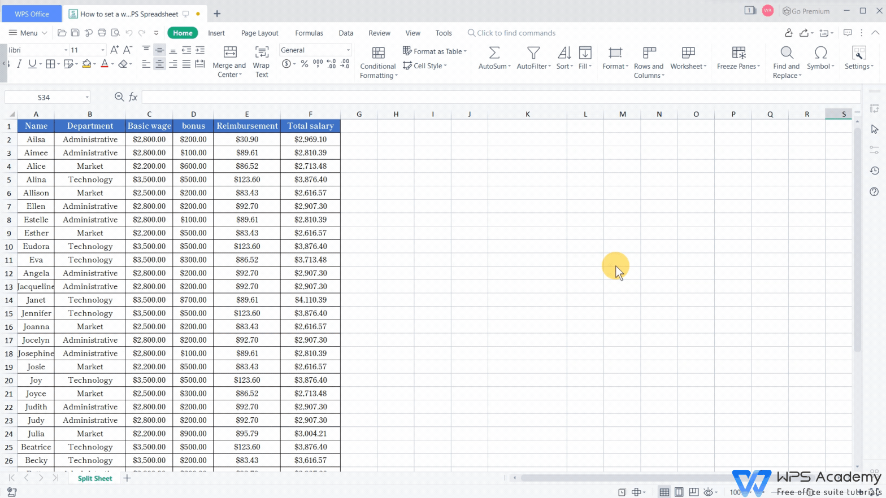Add a new sheet with plus
Image resolution: width=886 pixels, height=498 pixels.
pos(127,478)
